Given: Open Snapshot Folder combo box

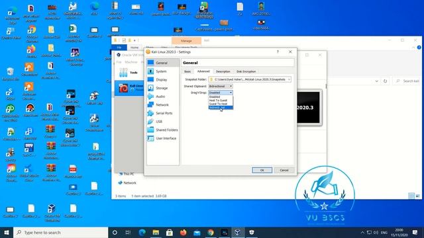Looking at the screenshot, I should click(x=250, y=79).
